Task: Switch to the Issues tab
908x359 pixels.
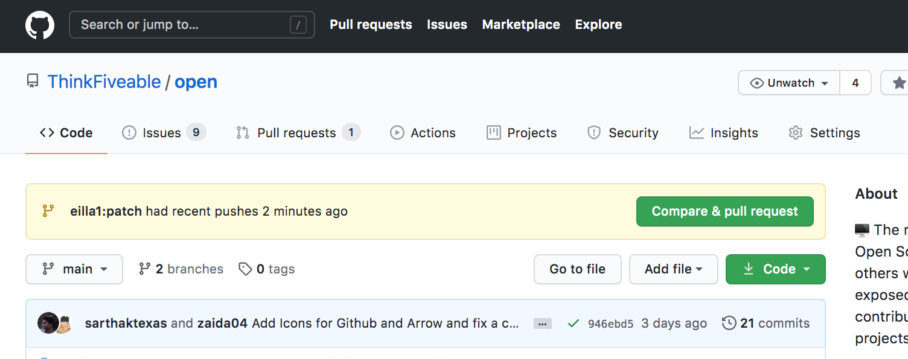Action: tap(164, 133)
